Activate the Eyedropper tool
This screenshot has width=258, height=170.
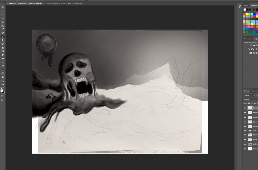3,29
